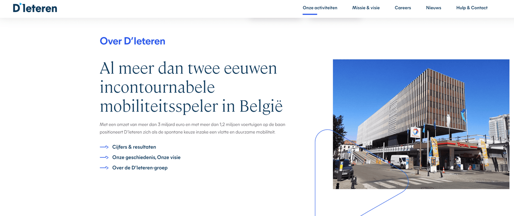514x216 pixels.
Task: Click the white van in the photo
Action: tap(399, 161)
